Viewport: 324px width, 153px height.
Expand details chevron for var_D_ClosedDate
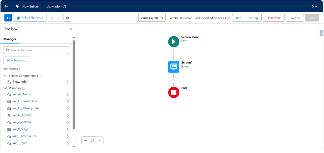click(67, 102)
